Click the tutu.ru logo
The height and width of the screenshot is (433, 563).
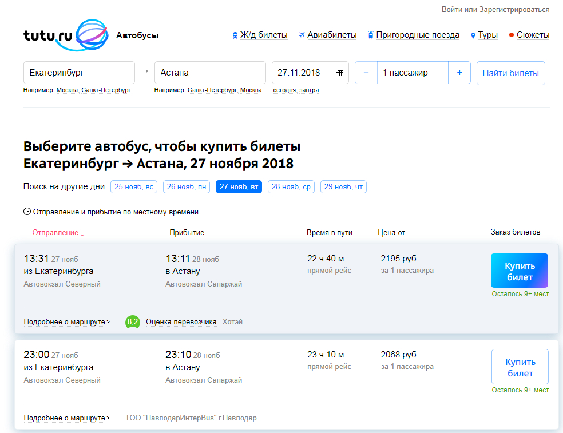click(x=65, y=35)
